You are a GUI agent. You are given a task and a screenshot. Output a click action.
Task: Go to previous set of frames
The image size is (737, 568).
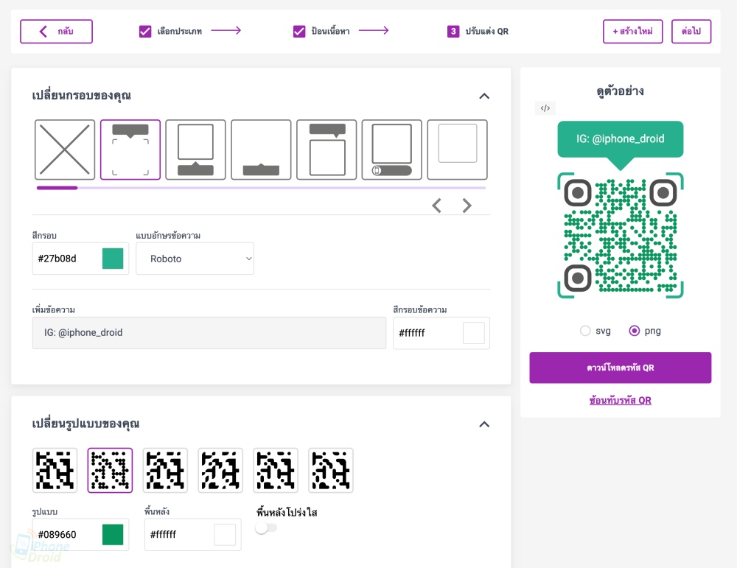(436, 206)
